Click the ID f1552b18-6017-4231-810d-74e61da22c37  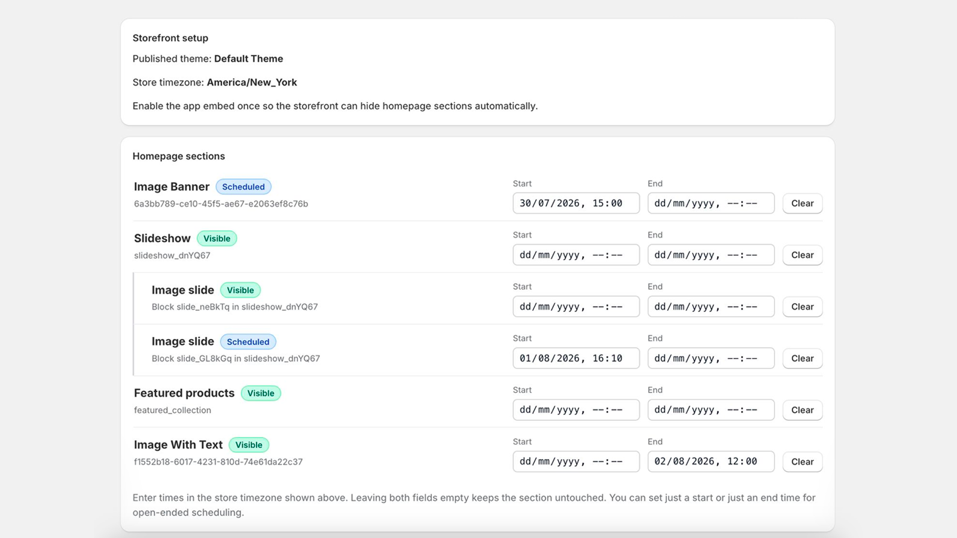pos(218,462)
